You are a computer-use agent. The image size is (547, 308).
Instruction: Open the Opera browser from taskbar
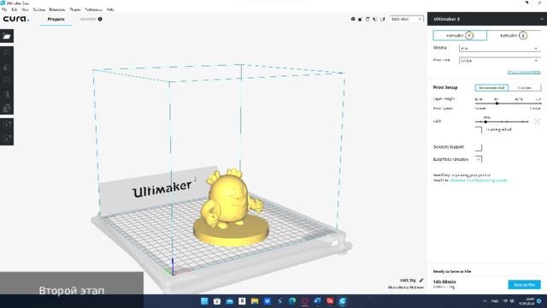pos(305,301)
